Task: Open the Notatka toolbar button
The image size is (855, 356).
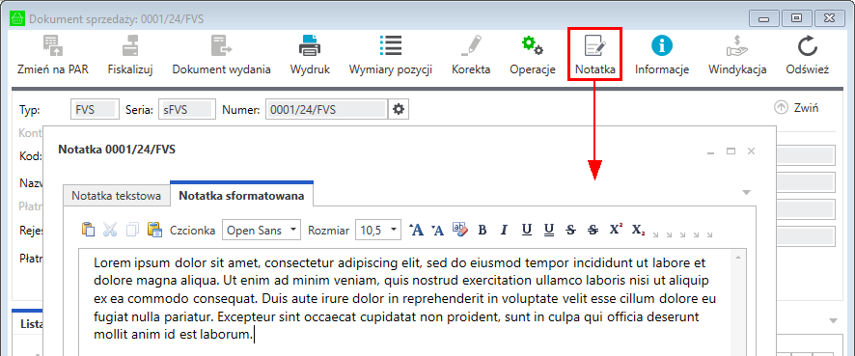Action: coord(594,55)
